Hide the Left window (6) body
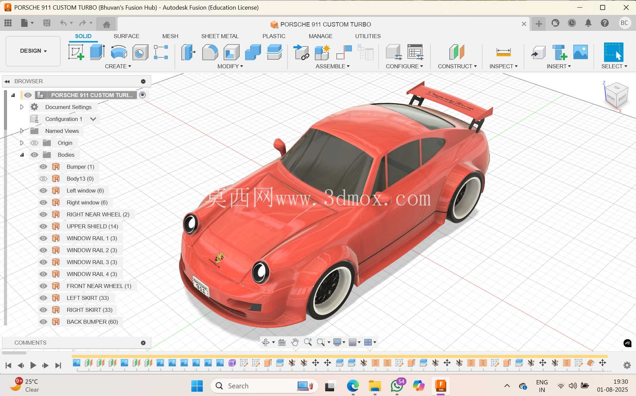Image resolution: width=636 pixels, height=396 pixels. click(x=44, y=191)
